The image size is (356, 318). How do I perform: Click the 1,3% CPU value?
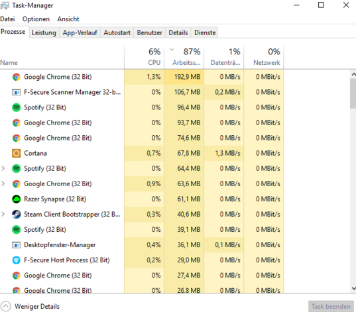(x=154, y=77)
